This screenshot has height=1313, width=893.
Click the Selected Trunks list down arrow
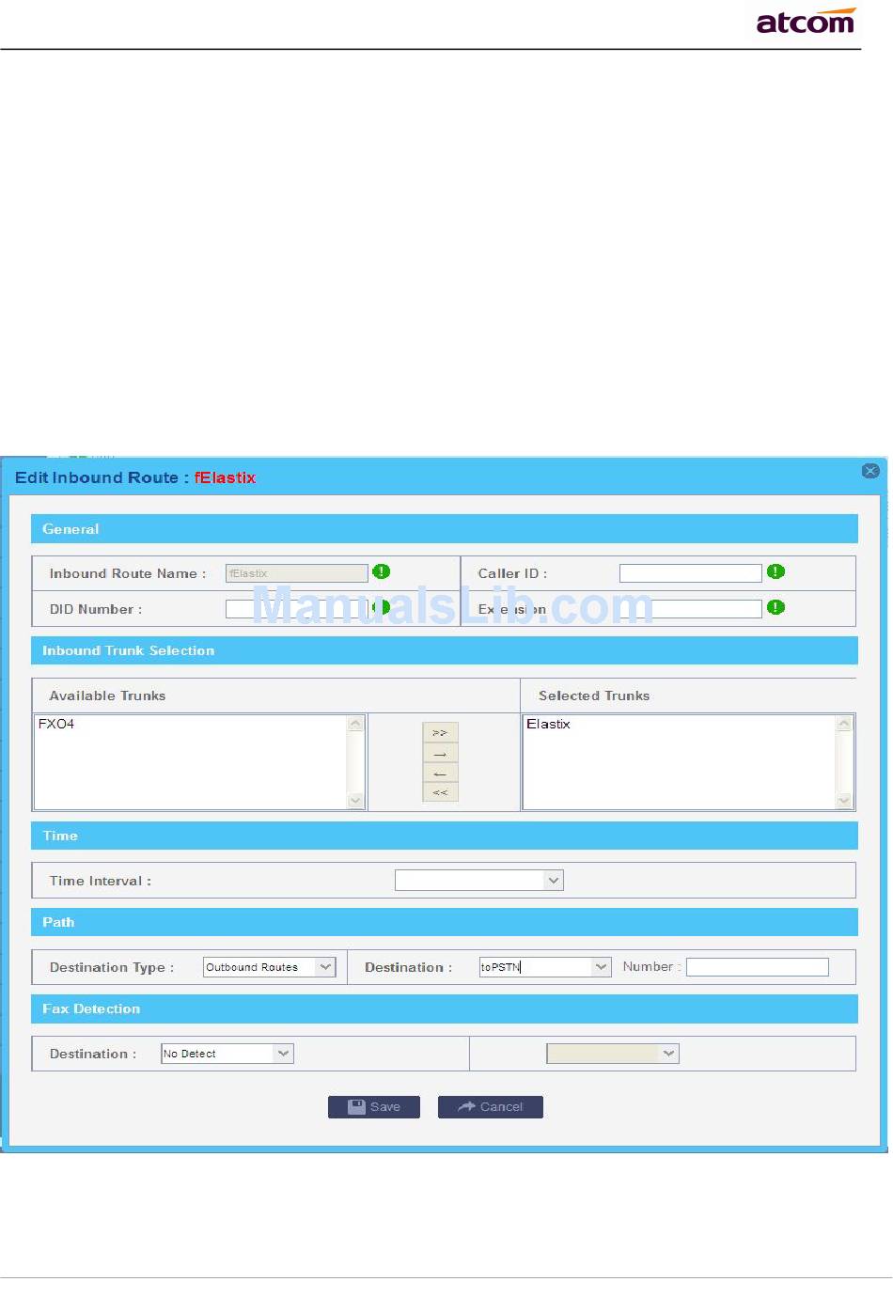click(x=844, y=801)
